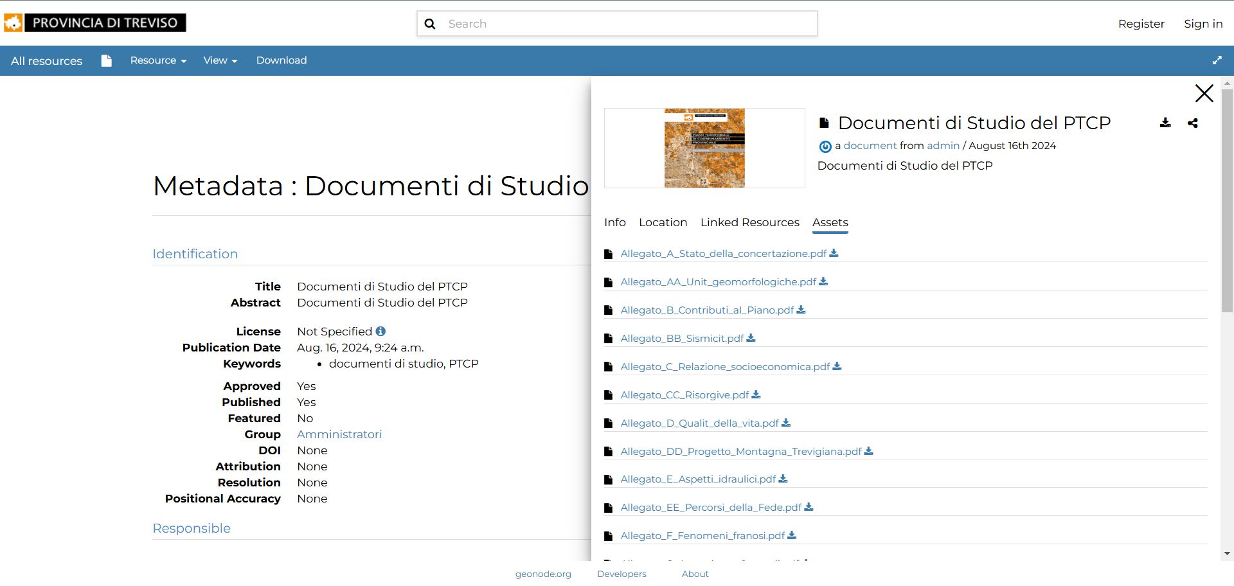Viewport: 1234px width, 586px height.
Task: Click file icon left of Allegato_A_Stato_della_concertazione.pdf
Action: [608, 254]
